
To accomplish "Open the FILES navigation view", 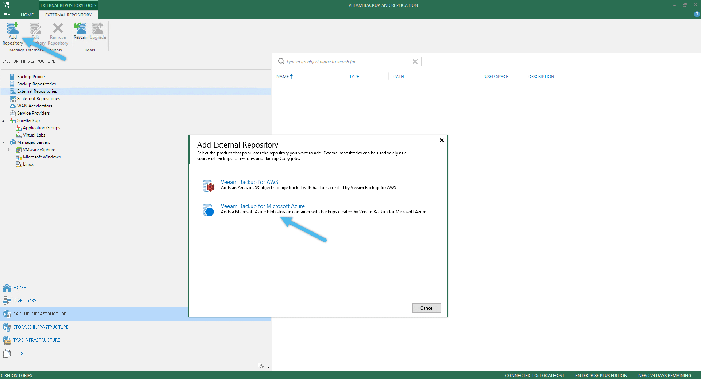I will pos(18,353).
